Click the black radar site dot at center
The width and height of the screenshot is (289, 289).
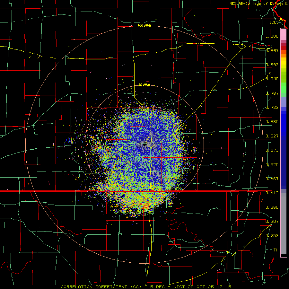(x=144, y=145)
